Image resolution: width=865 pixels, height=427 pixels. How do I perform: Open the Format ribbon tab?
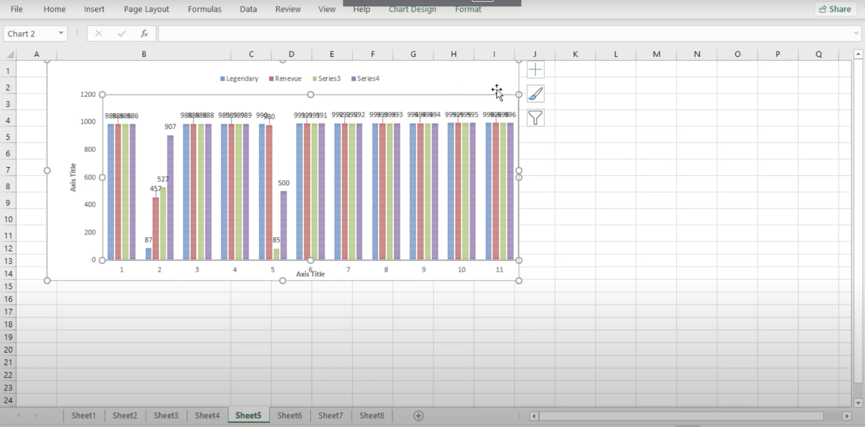coord(468,9)
